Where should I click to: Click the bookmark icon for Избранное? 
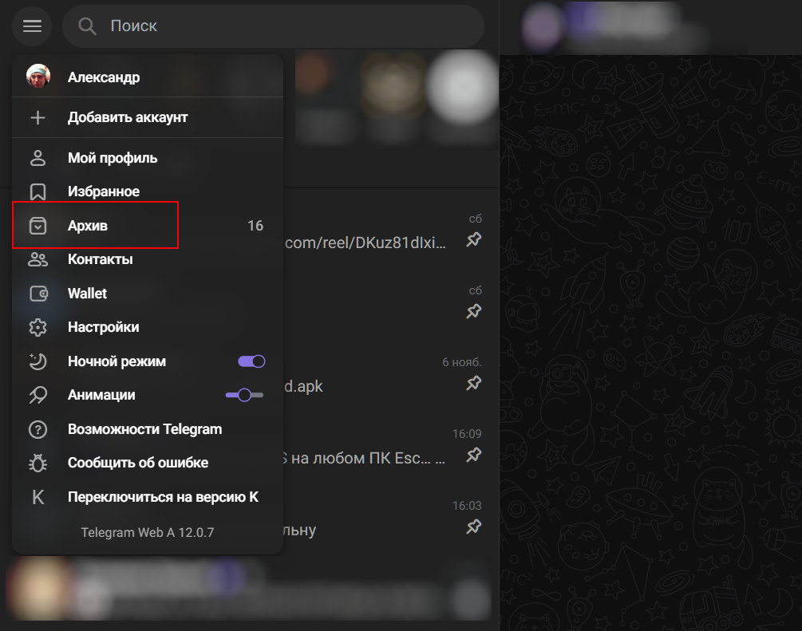pyautogui.click(x=38, y=191)
